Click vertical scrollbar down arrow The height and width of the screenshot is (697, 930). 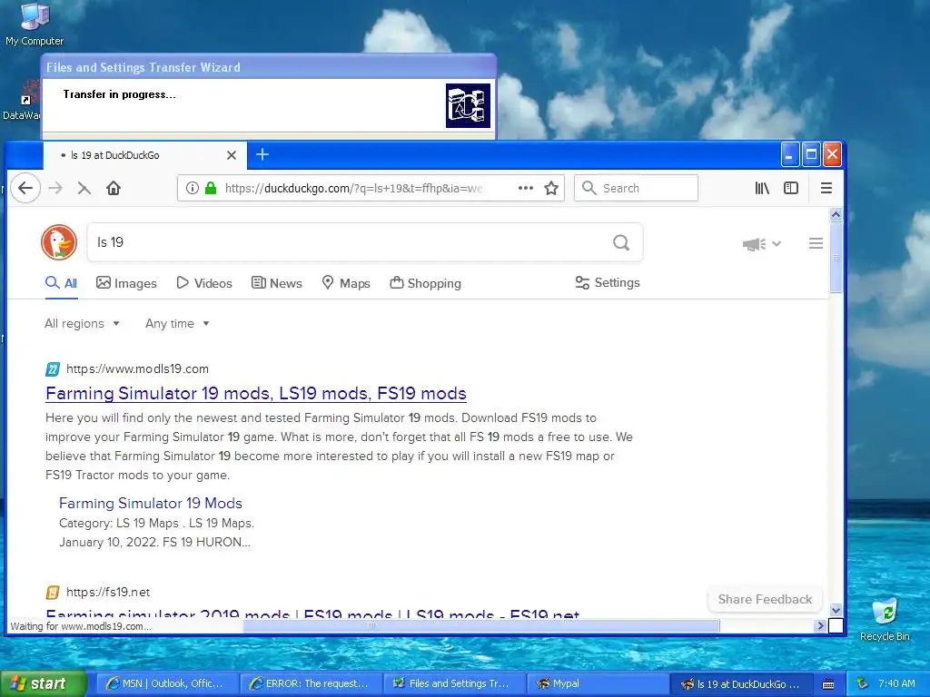pos(836,610)
